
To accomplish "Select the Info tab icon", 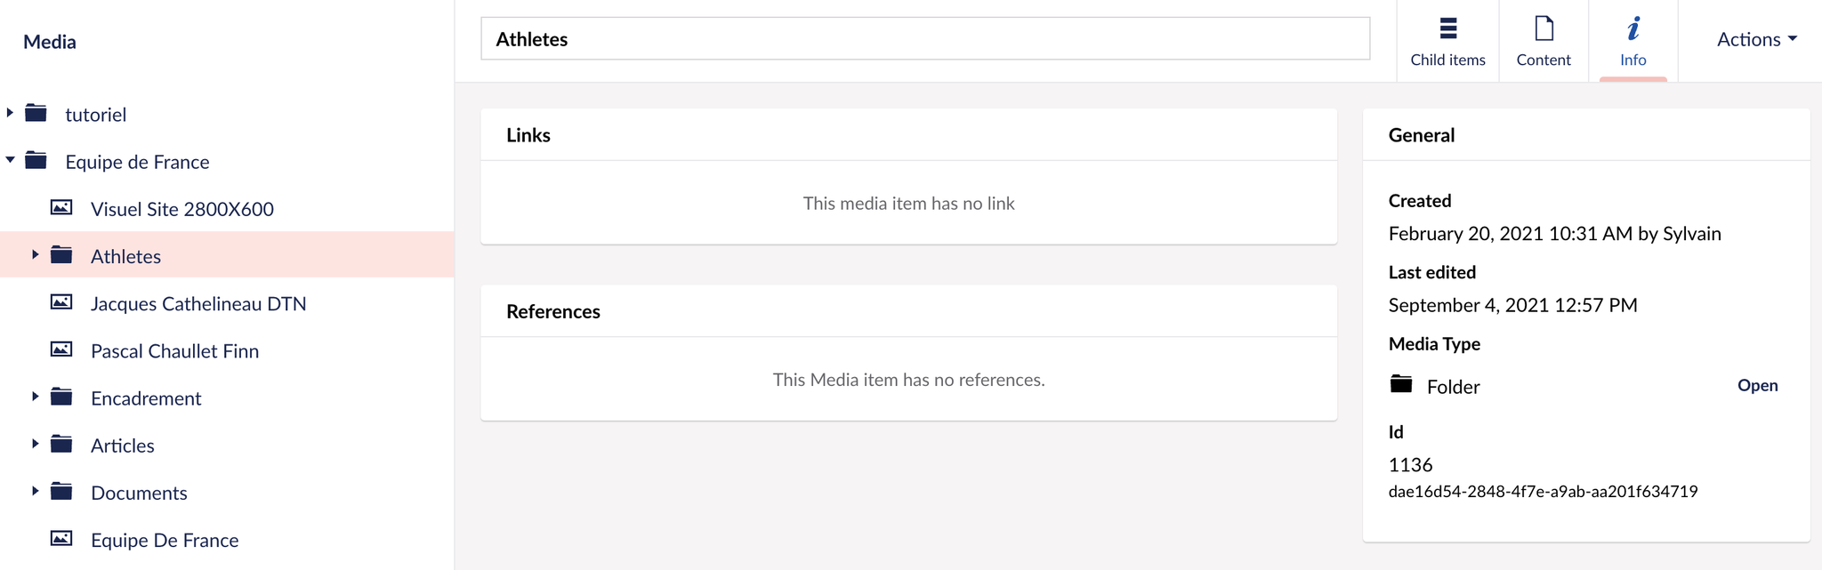I will (1633, 28).
